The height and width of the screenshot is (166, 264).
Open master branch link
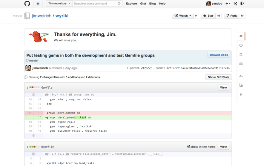coord(34,60)
